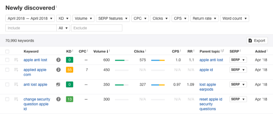
Task: Show info tooltip for KD column
Action: [72, 50]
